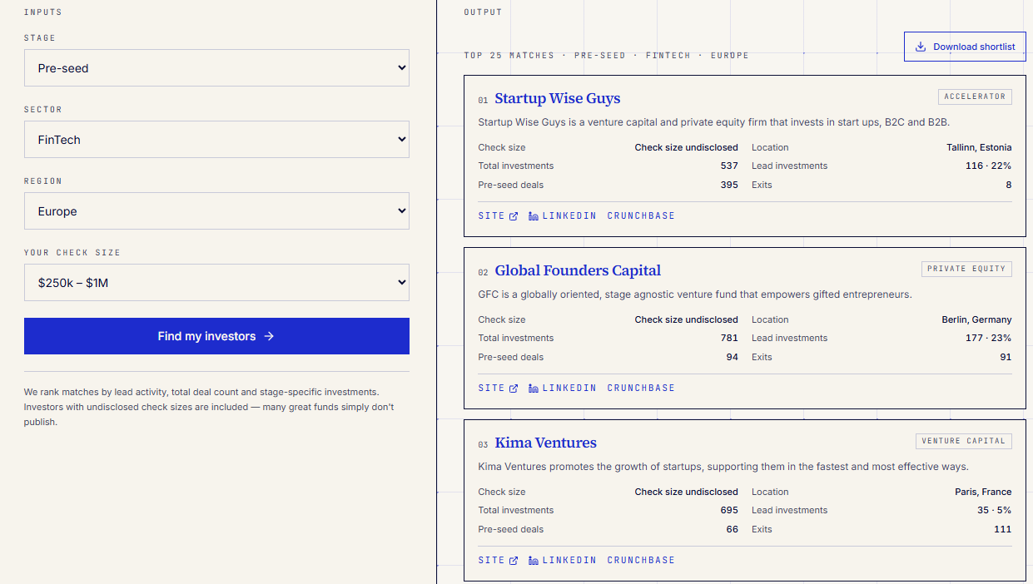
Task: Open the SITE link for Kima Ventures
Action: 498,561
